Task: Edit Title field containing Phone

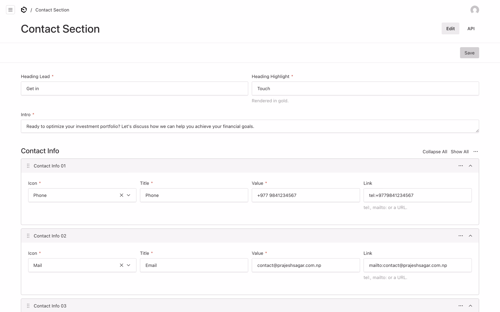Action: (x=194, y=195)
